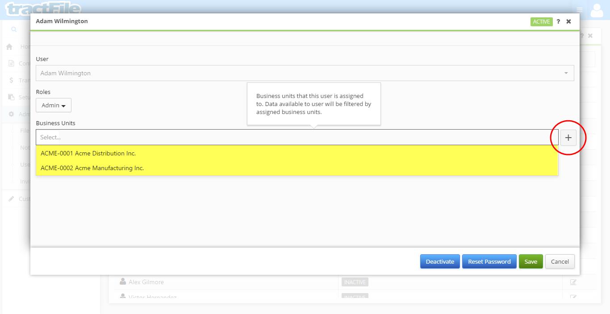The height and width of the screenshot is (314, 610).
Task: Open the hamburger menu in the header
Action: (x=580, y=10)
